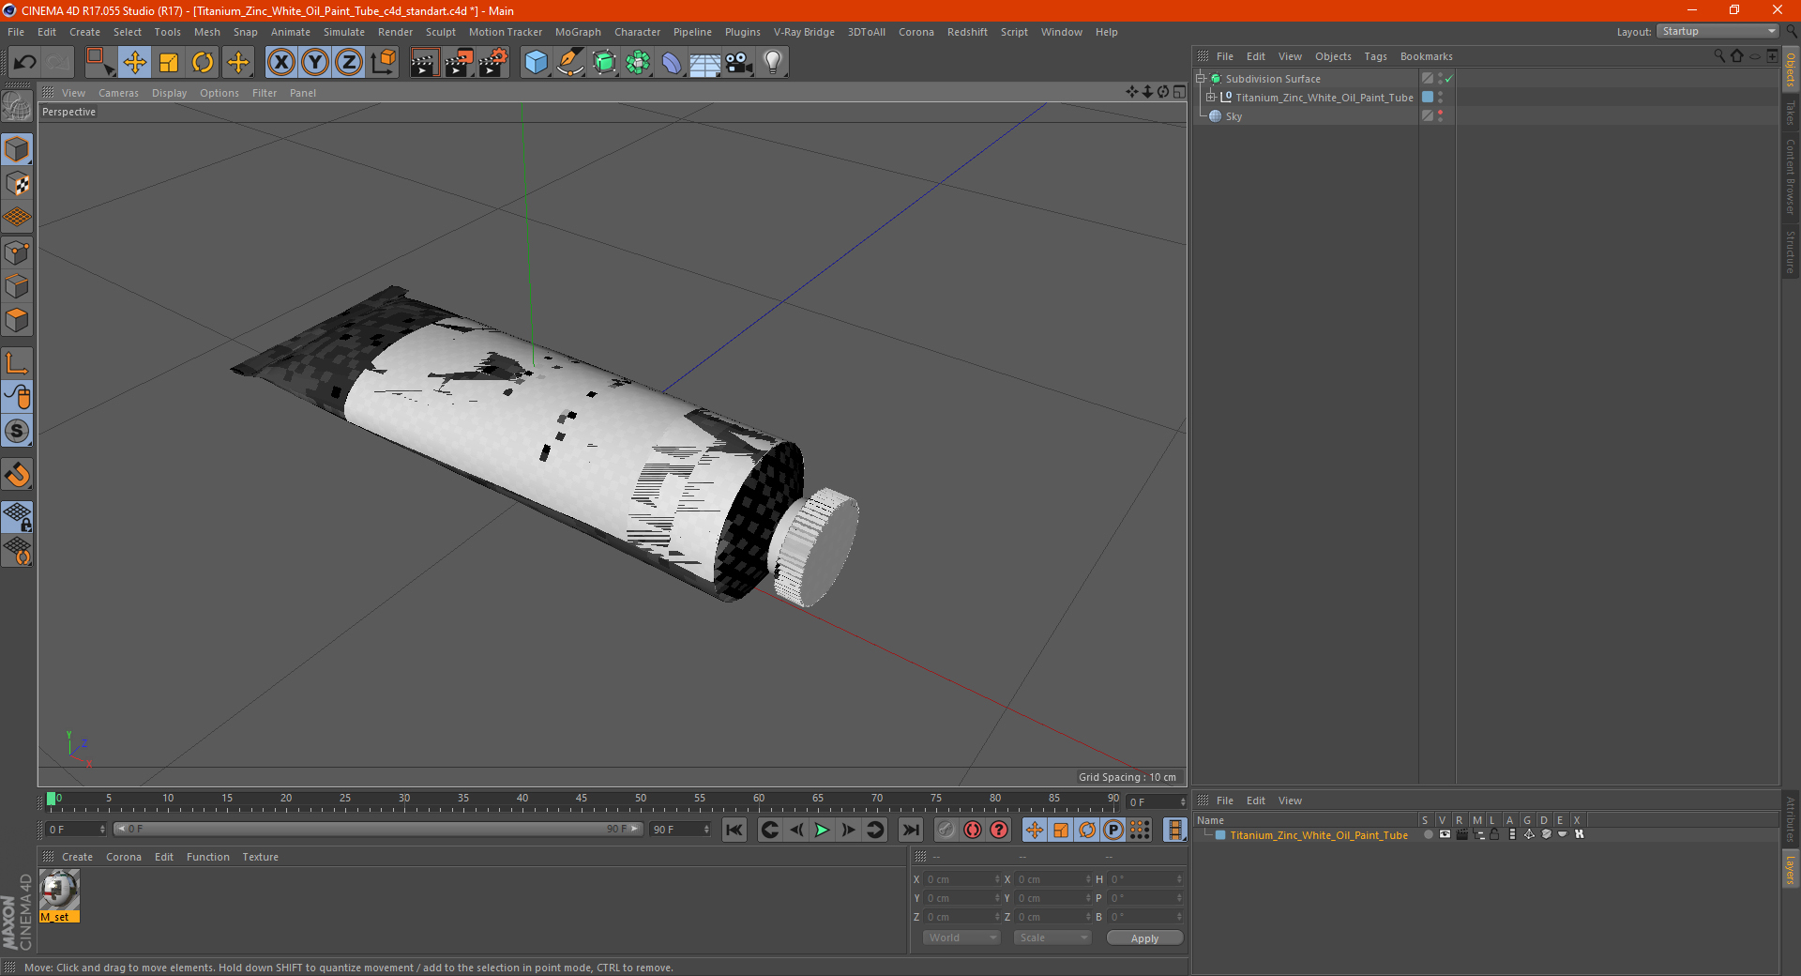Toggle X axis lock

[280, 63]
